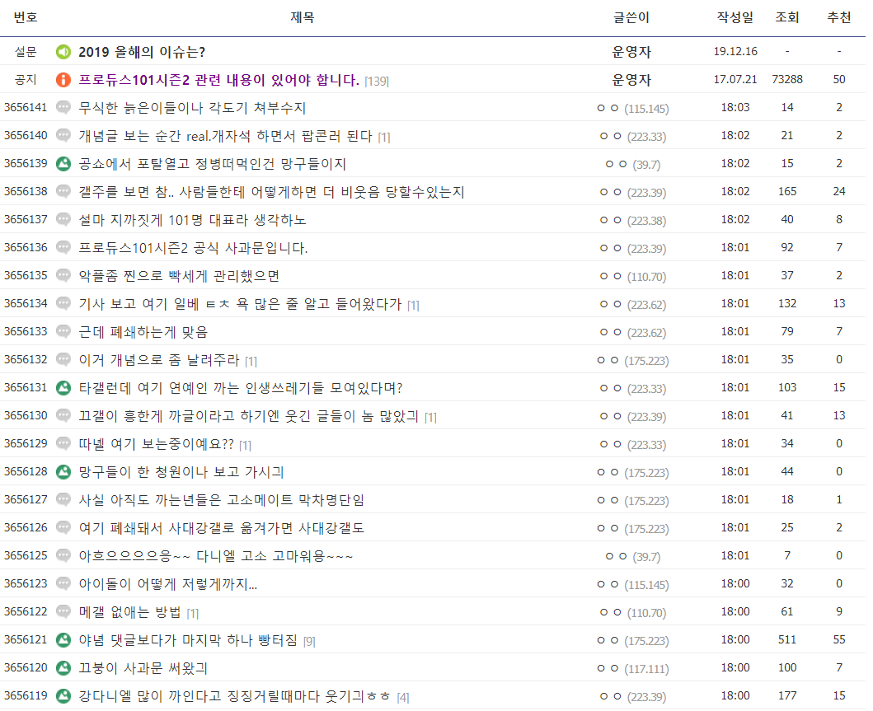Click the orange notice icon in the 공지 row

pyautogui.click(x=63, y=80)
